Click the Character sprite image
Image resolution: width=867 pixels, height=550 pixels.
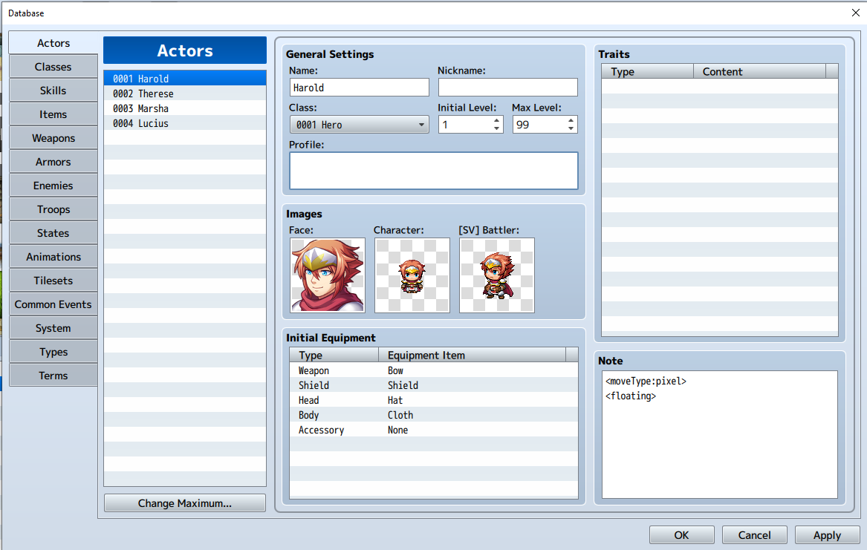coord(412,275)
